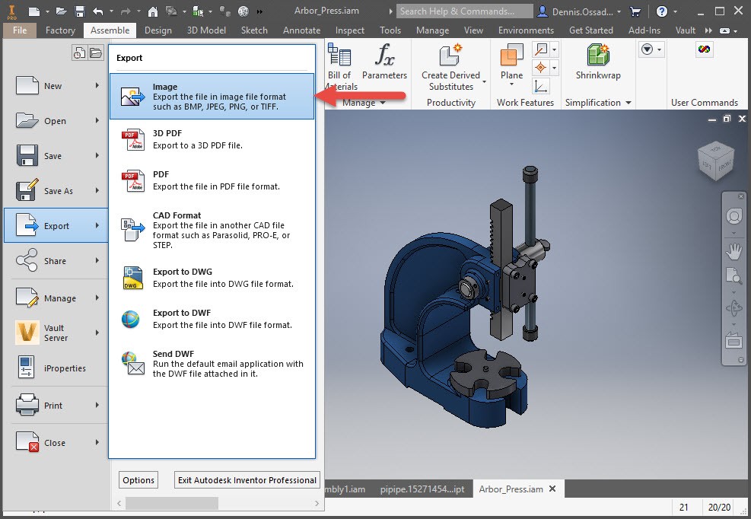Click the Orbit tool in navigation bar
This screenshot has height=519, width=751.
pyautogui.click(x=734, y=308)
